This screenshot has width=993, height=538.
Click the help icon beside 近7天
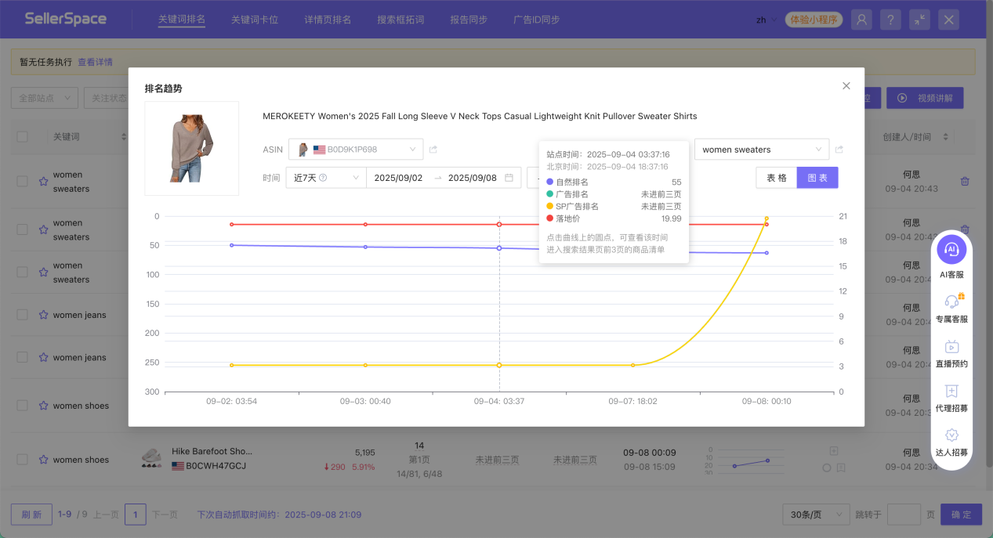click(x=323, y=178)
